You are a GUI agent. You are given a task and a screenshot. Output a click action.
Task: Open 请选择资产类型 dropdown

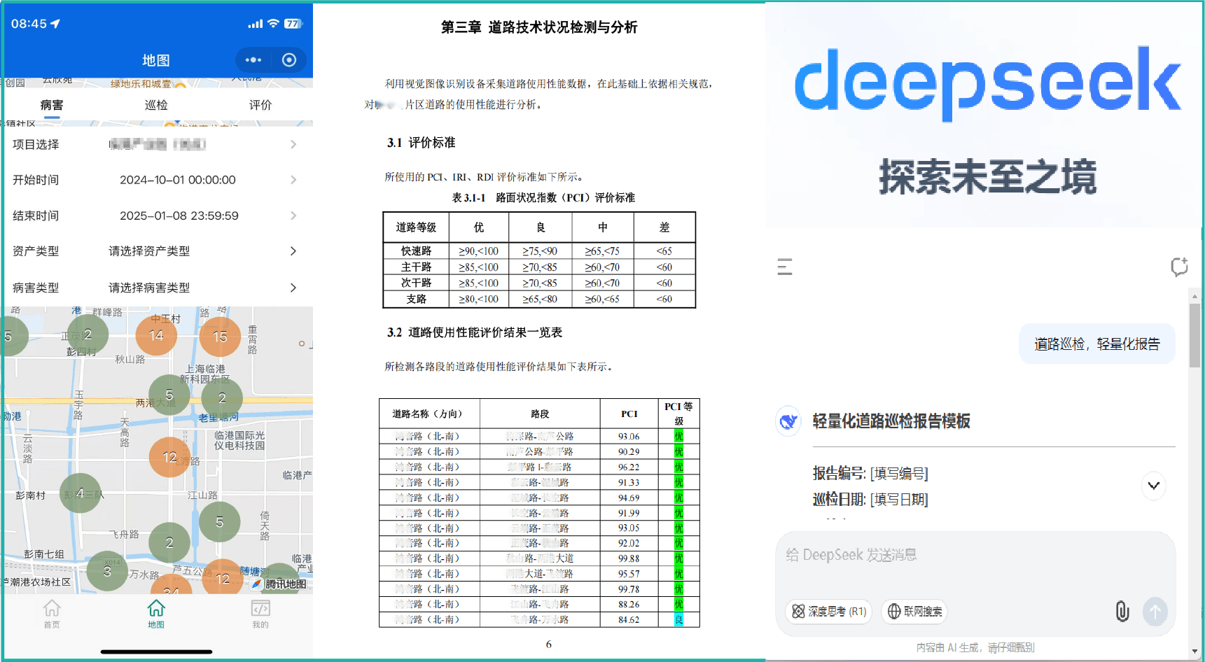(156, 251)
